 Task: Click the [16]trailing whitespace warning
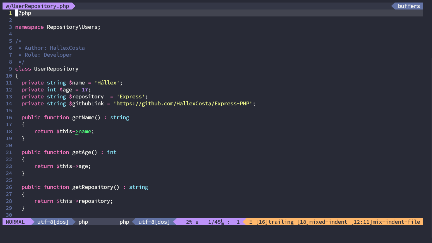pos(273,222)
